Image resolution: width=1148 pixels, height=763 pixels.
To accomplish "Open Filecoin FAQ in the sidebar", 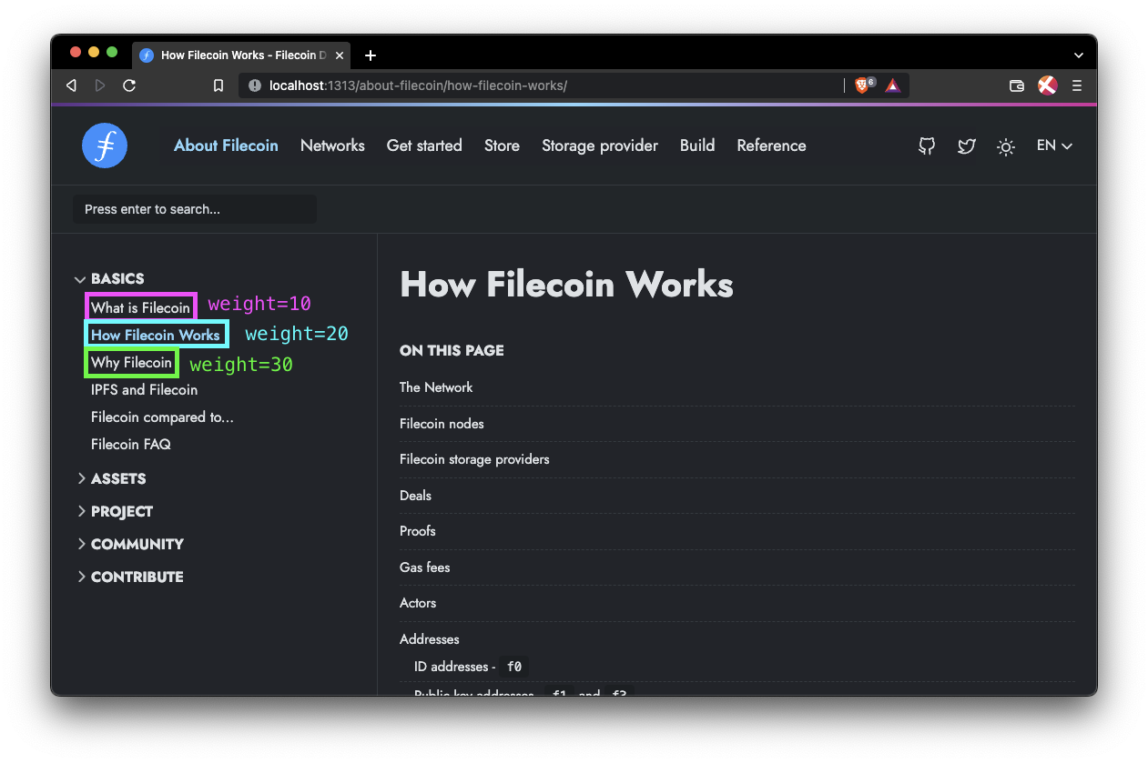I will pyautogui.click(x=131, y=445).
